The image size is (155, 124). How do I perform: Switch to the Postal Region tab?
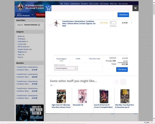[x=61, y=60]
